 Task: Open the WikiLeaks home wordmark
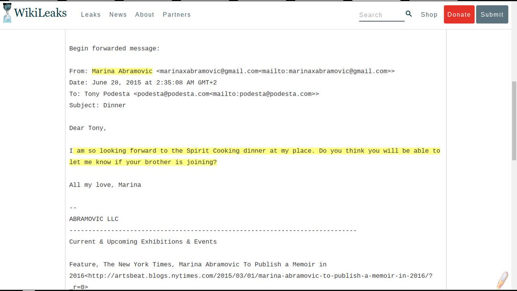click(x=40, y=13)
